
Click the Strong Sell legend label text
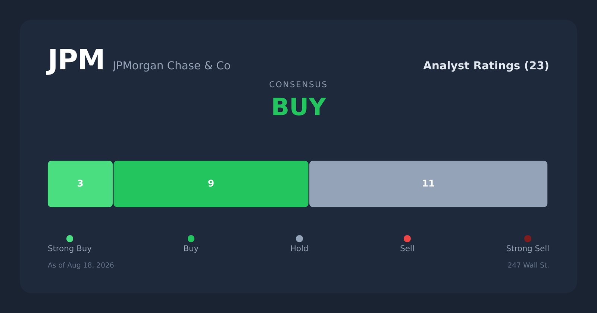pyautogui.click(x=528, y=249)
